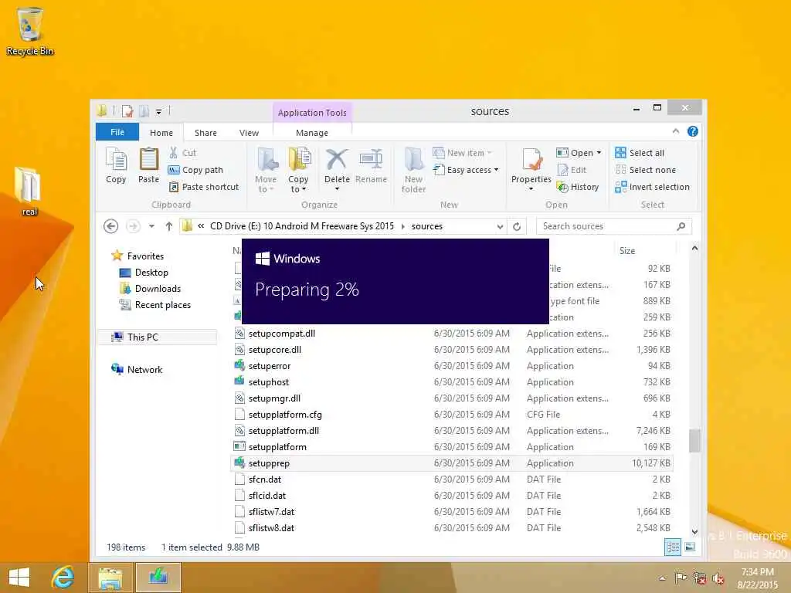Click the file list vertical scrollbar thumb

[694, 441]
